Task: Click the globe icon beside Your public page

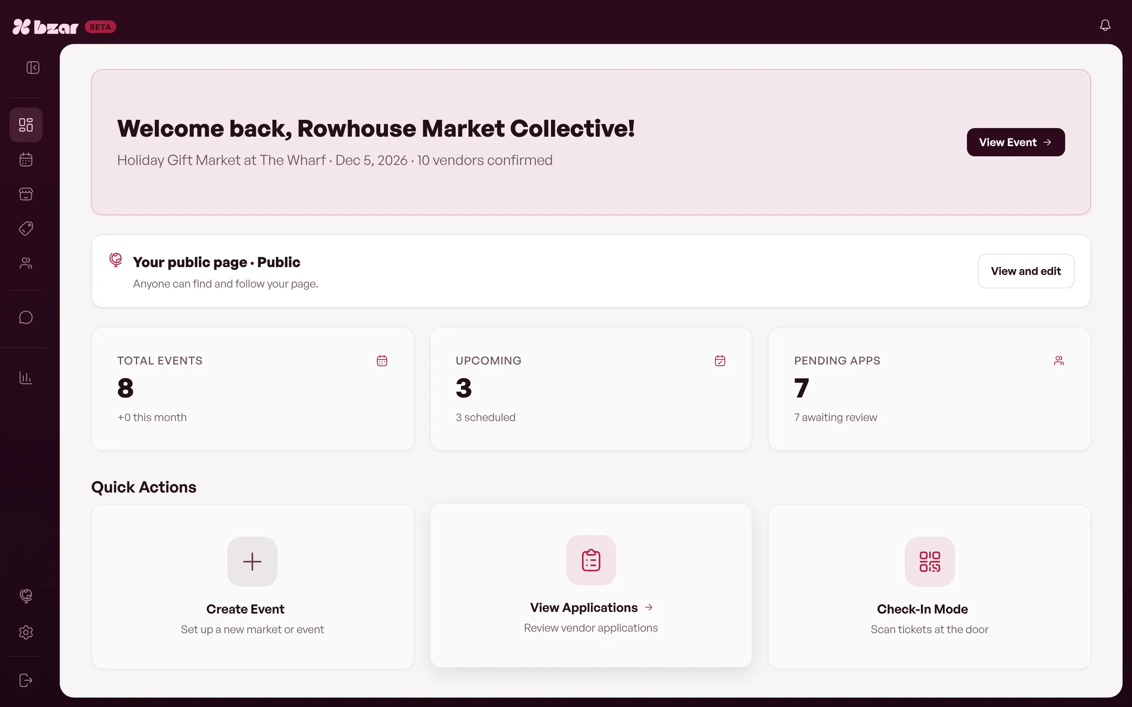Action: coord(116,260)
